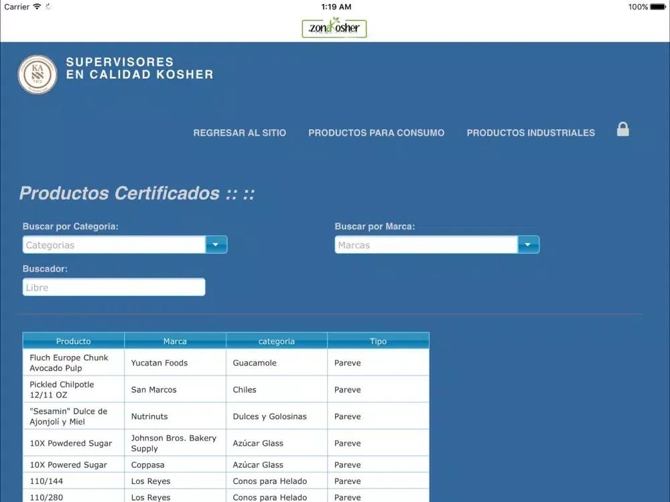Open the Categorias dropdown arrow
670x502 pixels.
216,244
